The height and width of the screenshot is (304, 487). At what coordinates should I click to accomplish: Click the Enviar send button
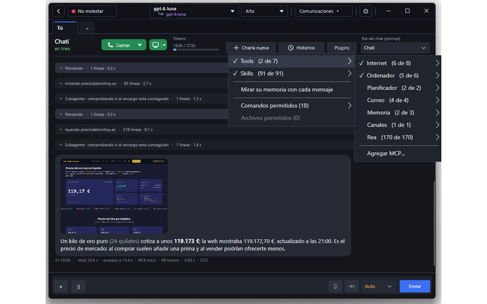415,286
